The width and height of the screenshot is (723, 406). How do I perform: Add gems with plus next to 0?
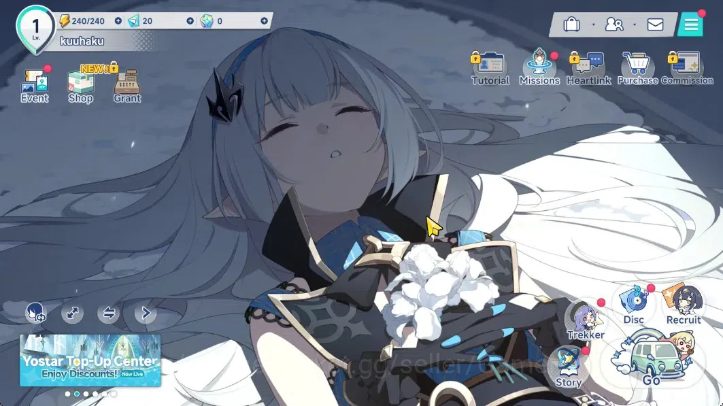(264, 20)
